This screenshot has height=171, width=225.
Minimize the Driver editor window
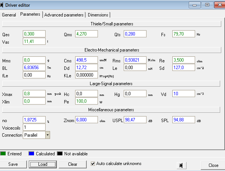(x=195, y=5)
